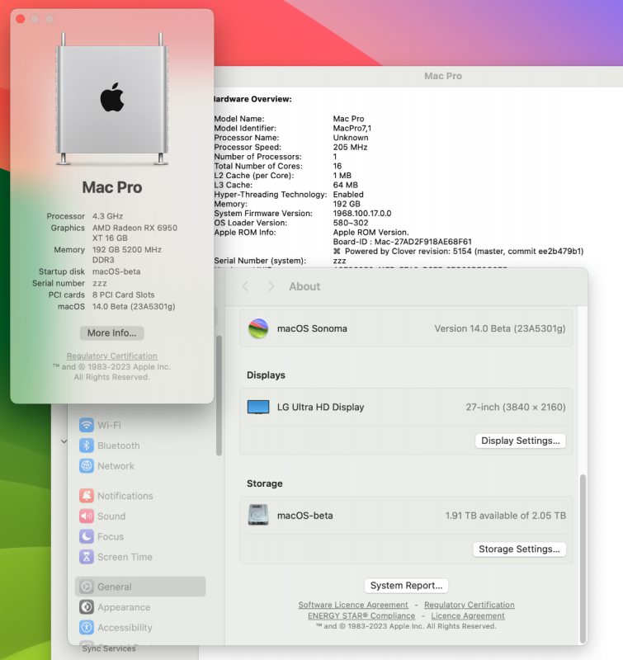This screenshot has height=660, width=623.
Task: Open Bluetooth settings in the sidebar
Action: point(140,445)
